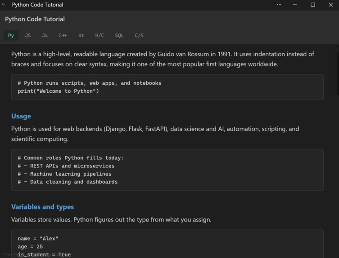
Task: Click the Python Code Tutorial page header
Action: pos(35,19)
